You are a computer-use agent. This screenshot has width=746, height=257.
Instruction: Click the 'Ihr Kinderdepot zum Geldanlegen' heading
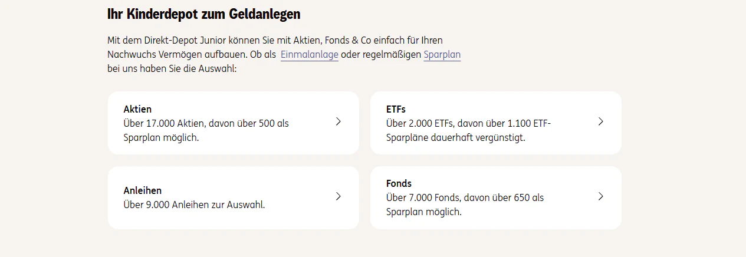204,14
